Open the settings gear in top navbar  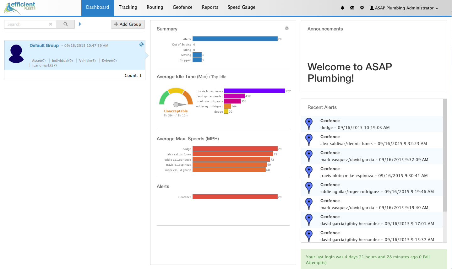click(x=362, y=8)
